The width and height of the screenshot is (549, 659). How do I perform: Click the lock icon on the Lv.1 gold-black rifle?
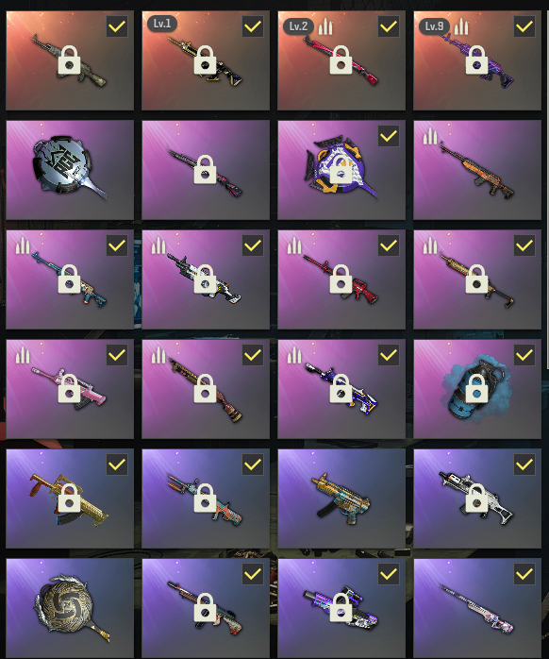(205, 60)
